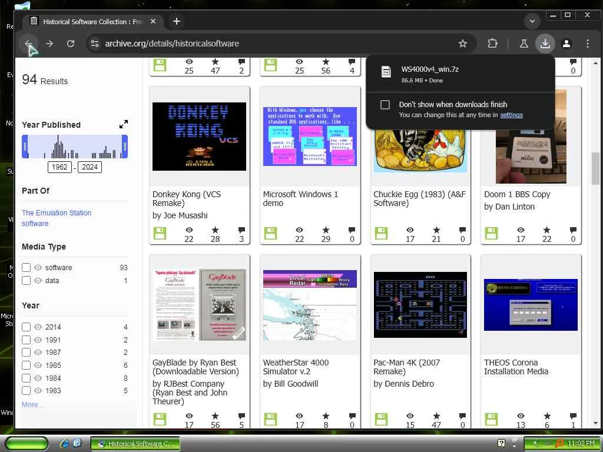603x452 pixels.
Task: Click the WS4000v4_win.7z file icon
Action: 386,72
